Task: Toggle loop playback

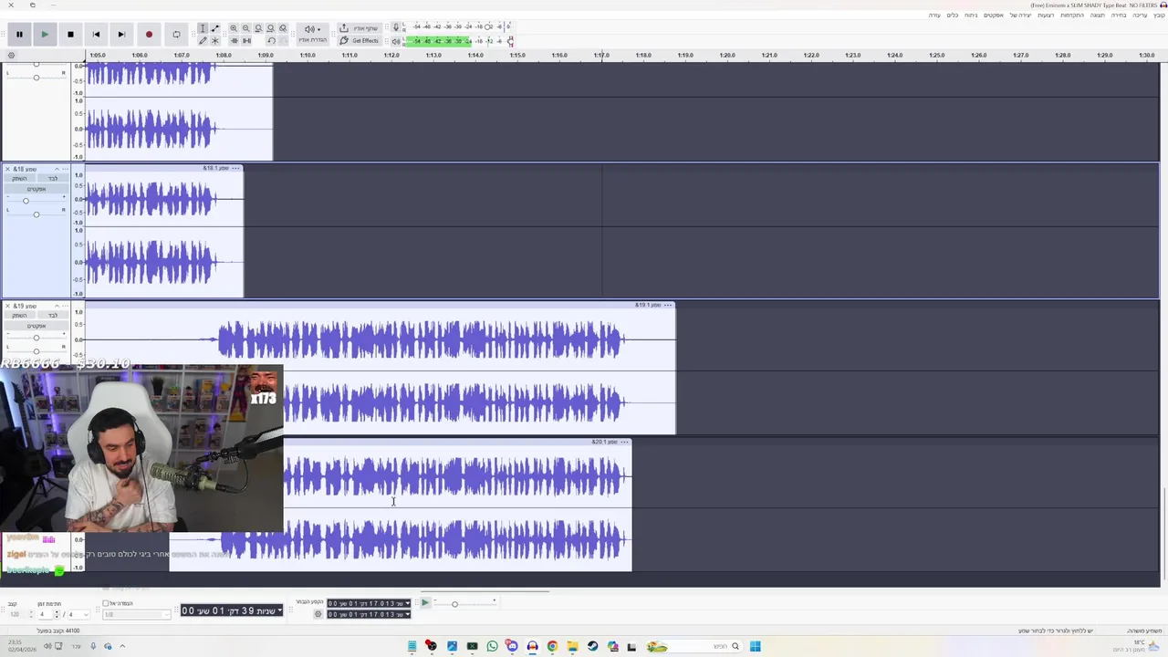Action: [176, 34]
